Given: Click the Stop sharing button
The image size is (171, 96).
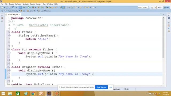Looking at the screenshot, I should [x=101, y=87].
